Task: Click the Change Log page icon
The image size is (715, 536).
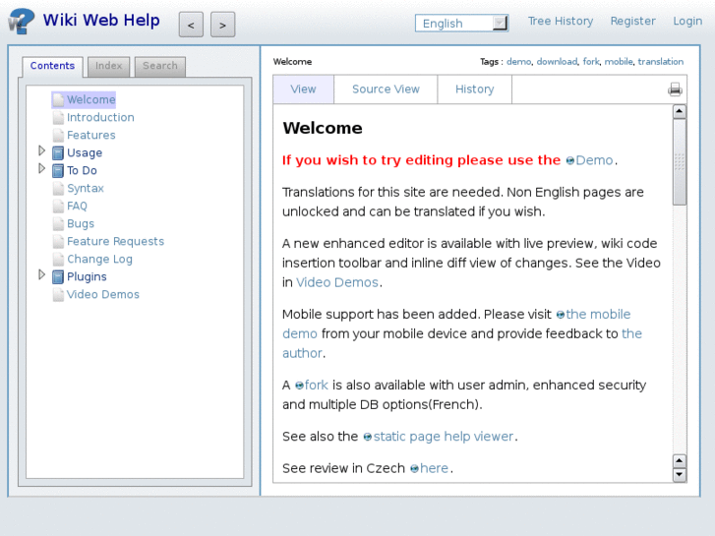Action: (x=58, y=259)
